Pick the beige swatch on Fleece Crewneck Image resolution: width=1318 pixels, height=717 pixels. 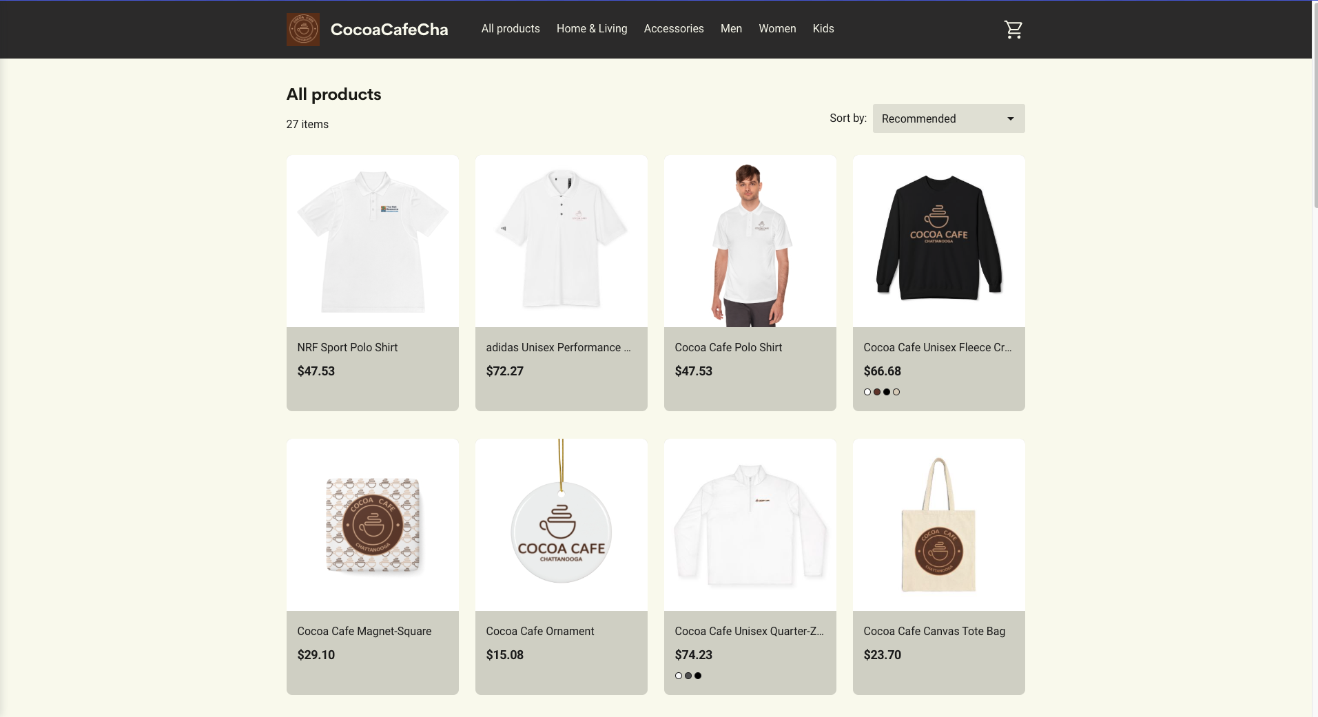click(x=896, y=392)
